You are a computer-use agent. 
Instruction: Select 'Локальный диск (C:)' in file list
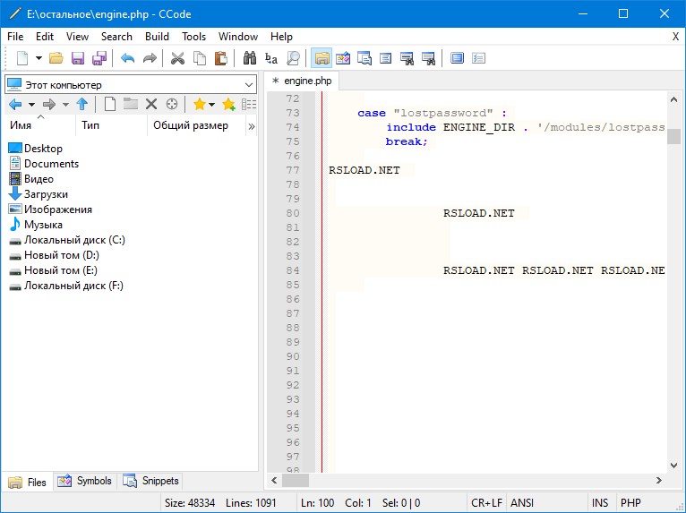[x=73, y=240]
